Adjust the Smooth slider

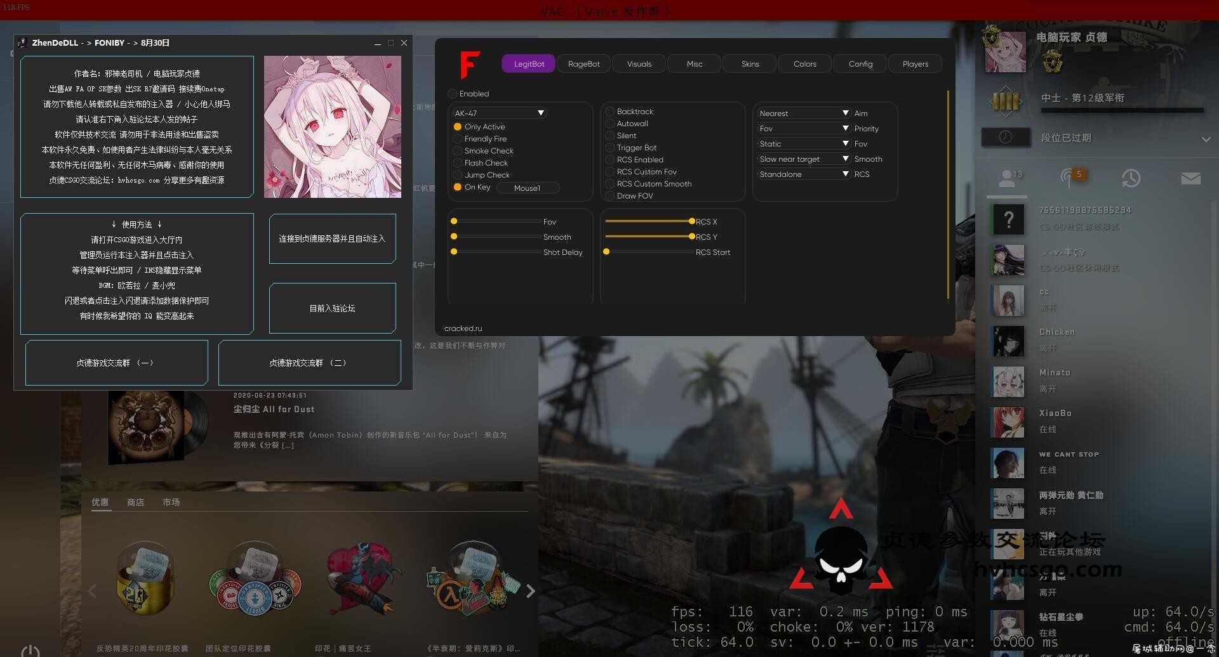pyautogui.click(x=496, y=237)
